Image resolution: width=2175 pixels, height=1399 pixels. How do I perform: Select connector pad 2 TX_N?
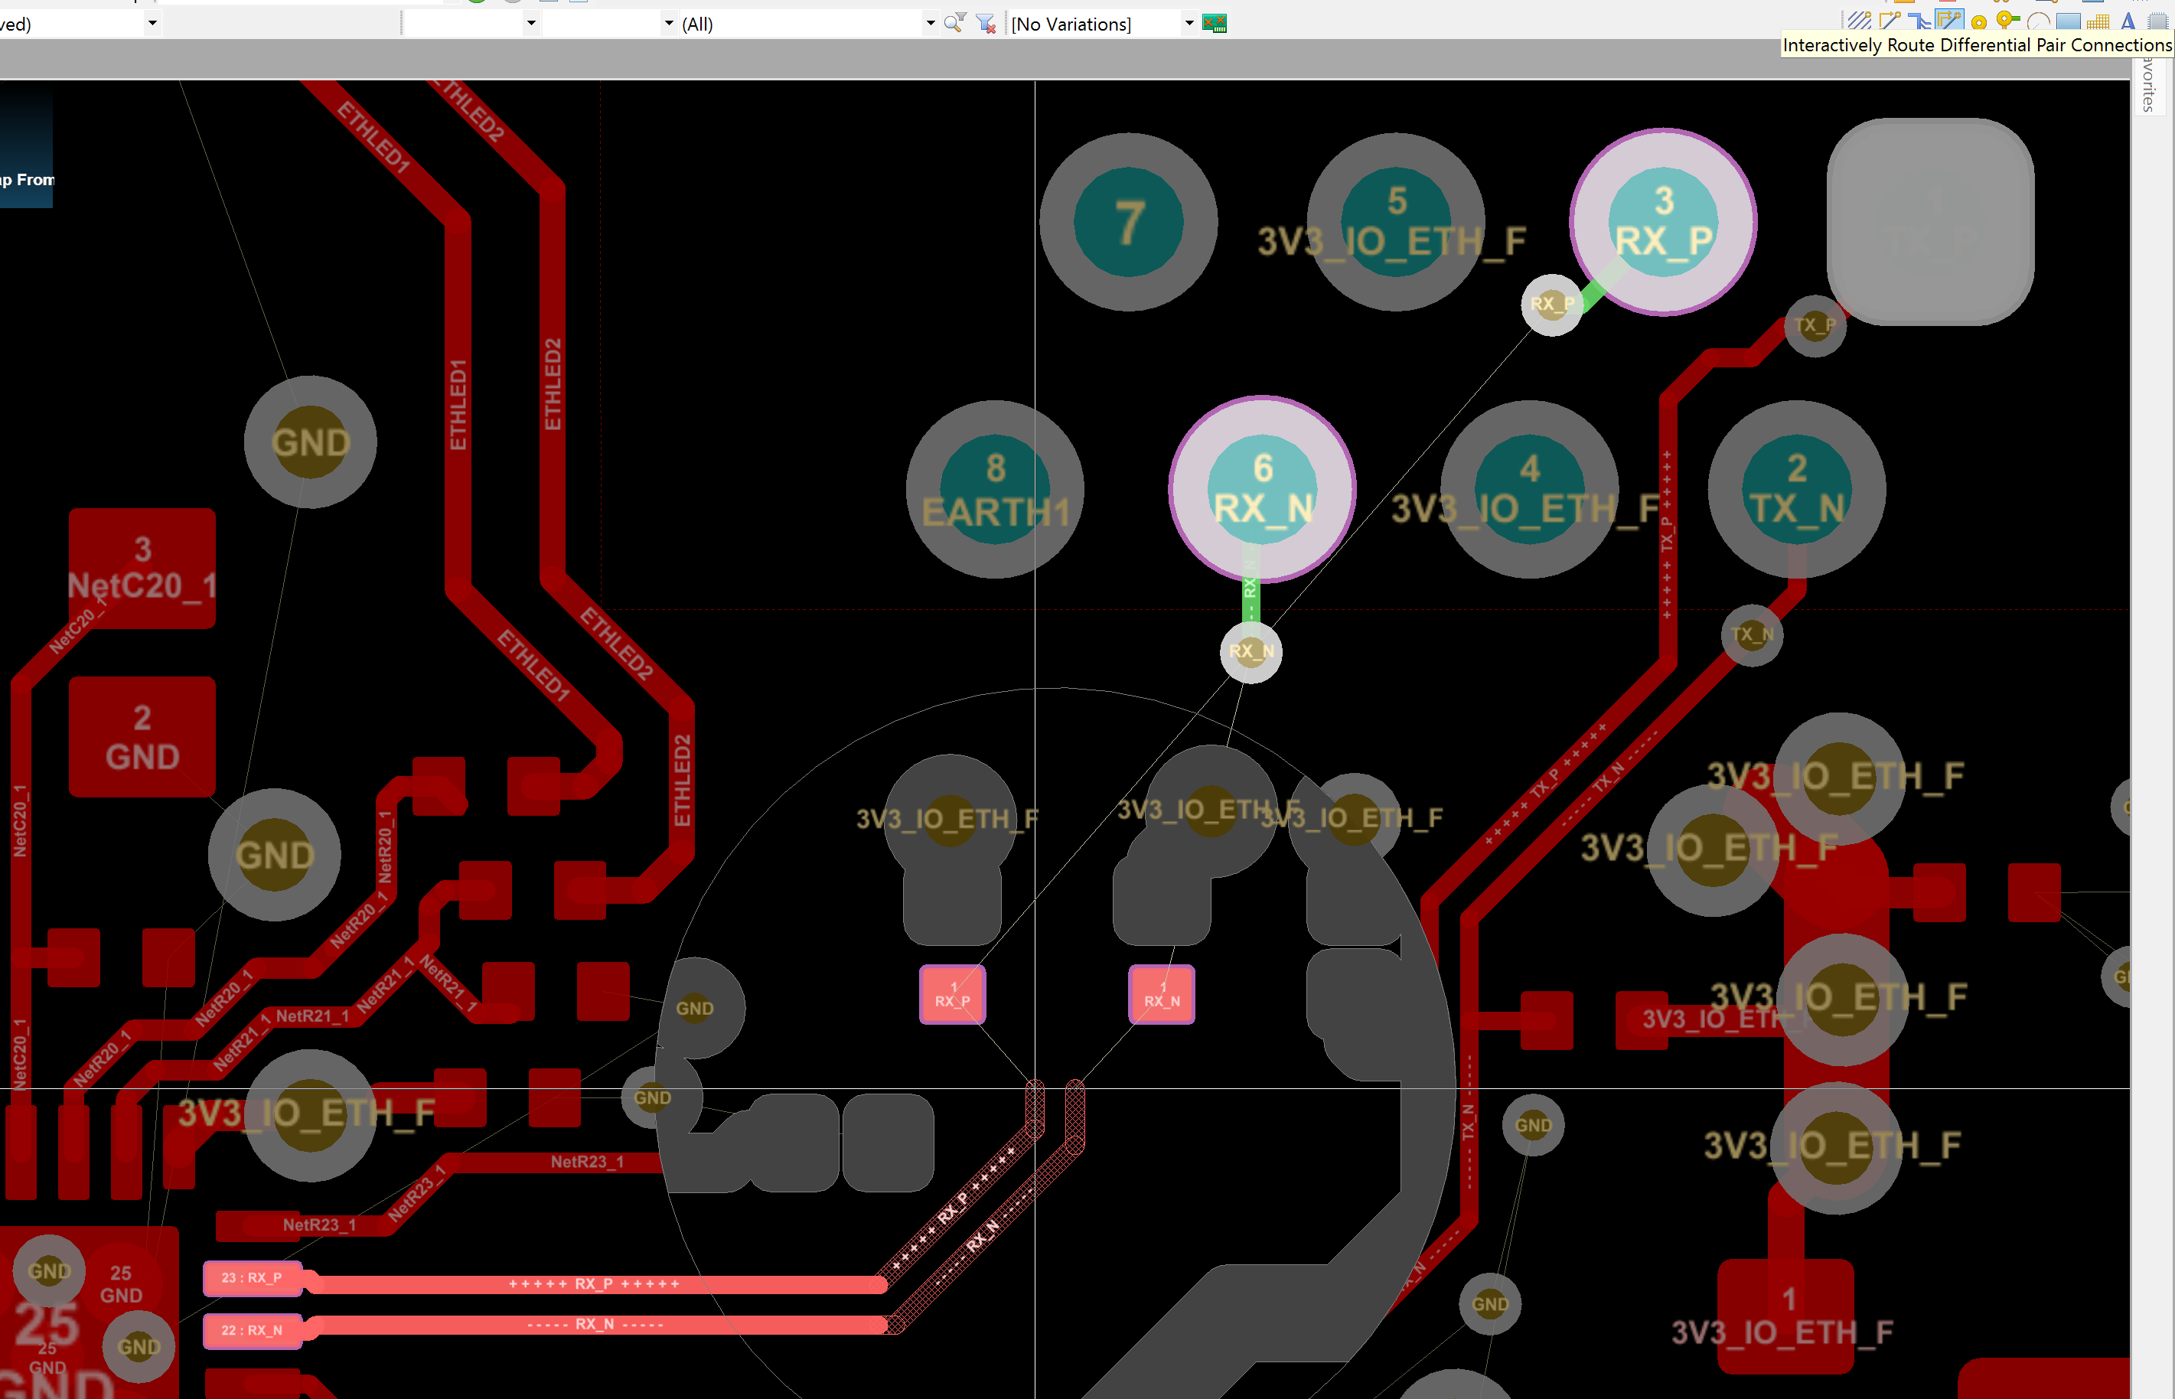point(1797,490)
